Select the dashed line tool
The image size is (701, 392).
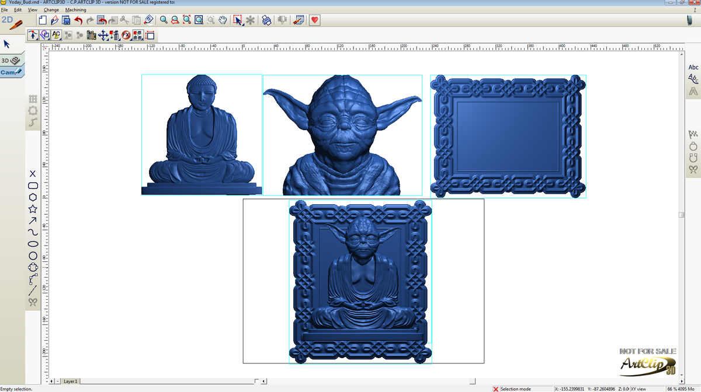pyautogui.click(x=33, y=290)
